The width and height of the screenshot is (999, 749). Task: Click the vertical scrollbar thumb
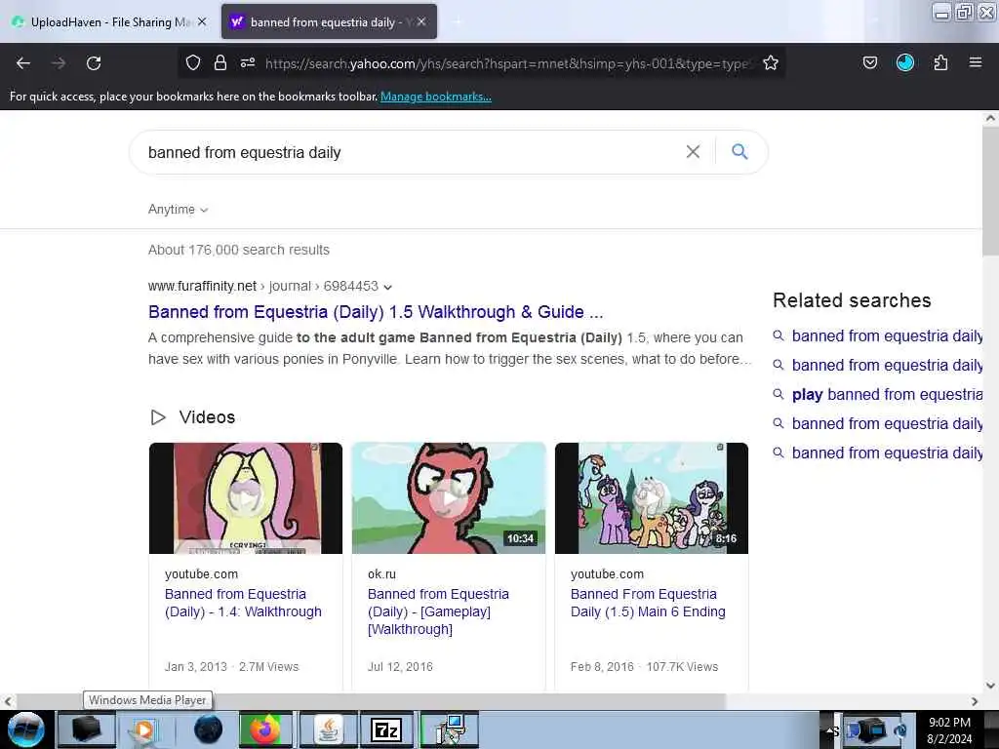990,191
